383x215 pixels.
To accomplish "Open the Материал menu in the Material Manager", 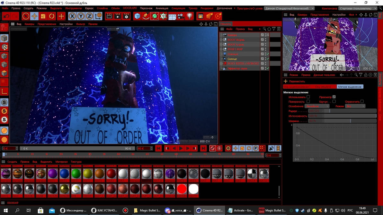I will 61,161.
